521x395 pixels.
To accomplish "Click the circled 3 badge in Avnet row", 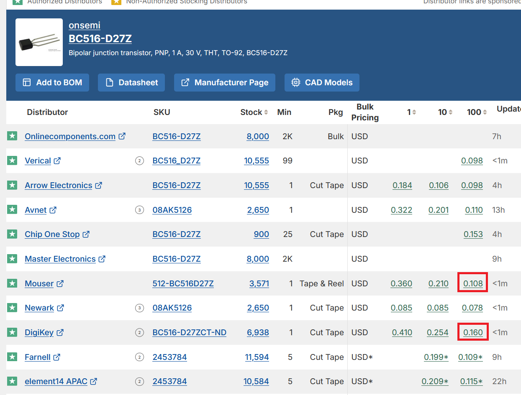I will click(139, 210).
